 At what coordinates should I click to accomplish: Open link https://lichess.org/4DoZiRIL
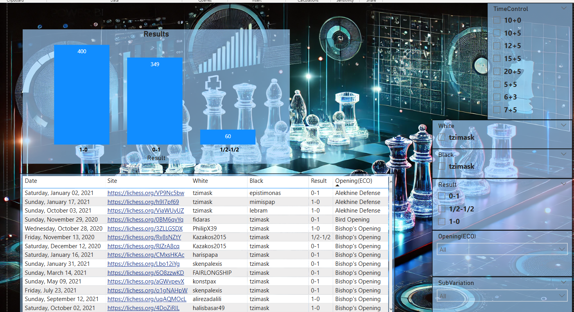tap(143, 308)
